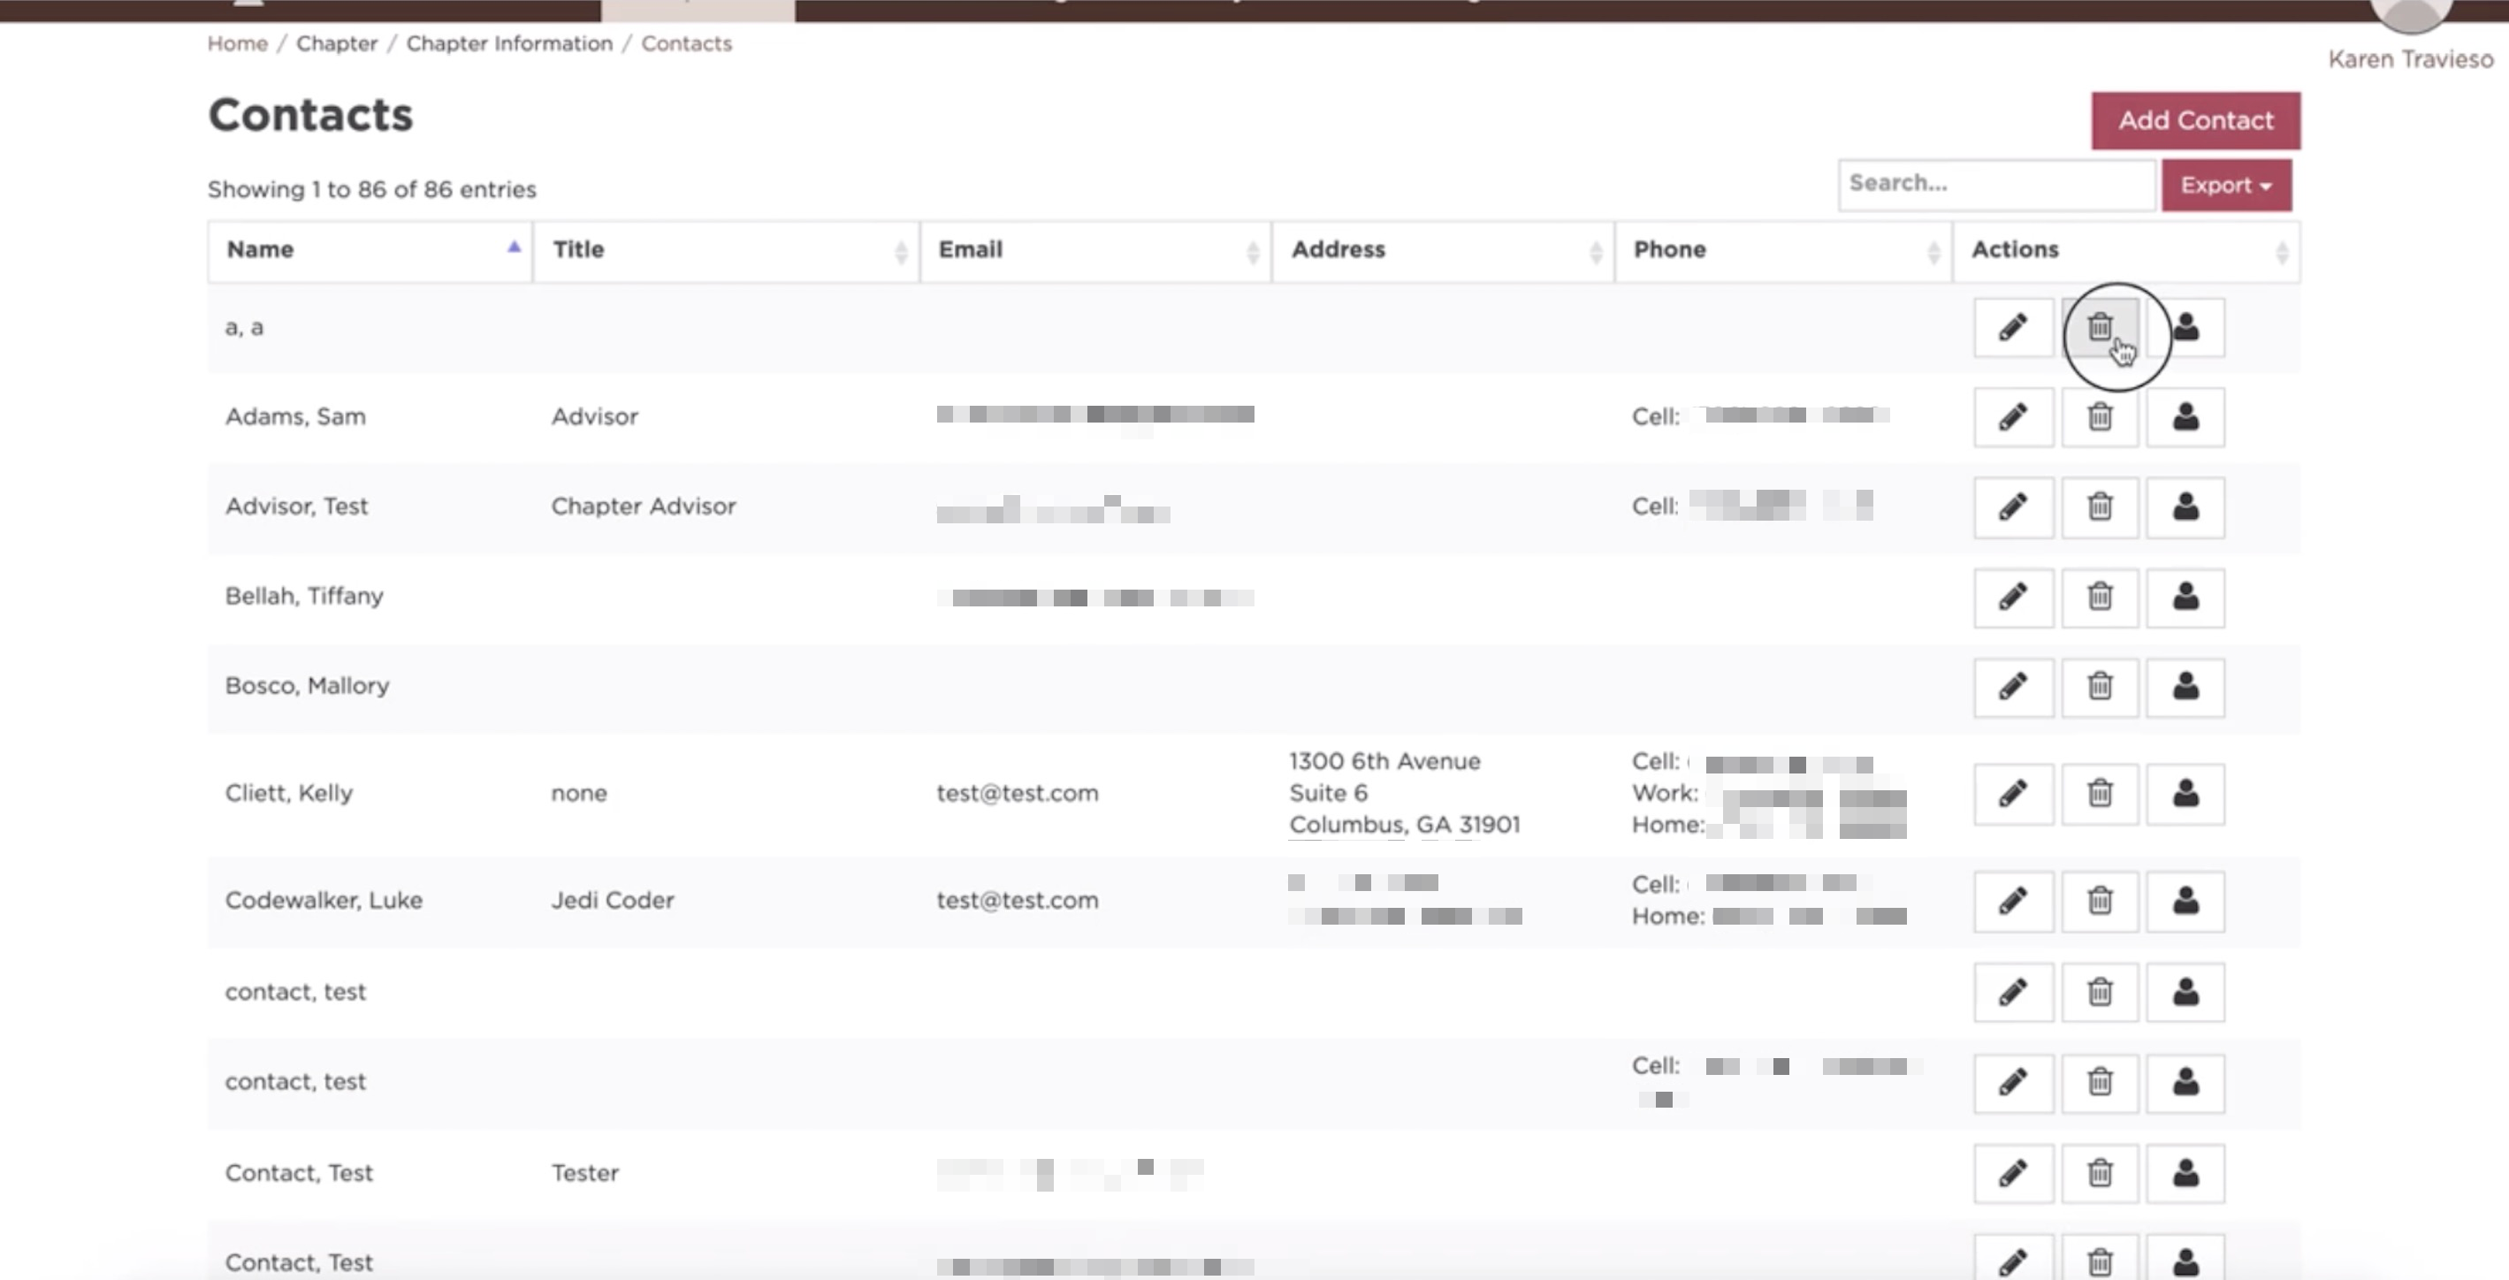Click the Add Contact button
This screenshot has width=2509, height=1280.
[x=2195, y=121]
